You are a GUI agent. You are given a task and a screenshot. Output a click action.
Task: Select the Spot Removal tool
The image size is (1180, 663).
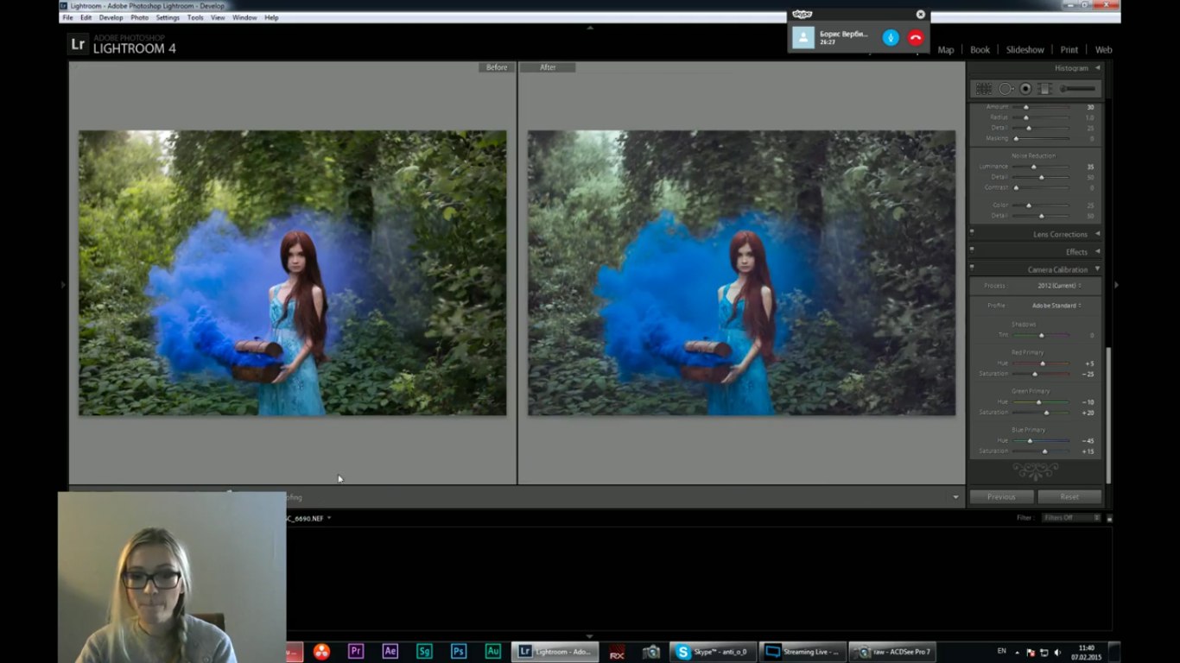pyautogui.click(x=1006, y=89)
